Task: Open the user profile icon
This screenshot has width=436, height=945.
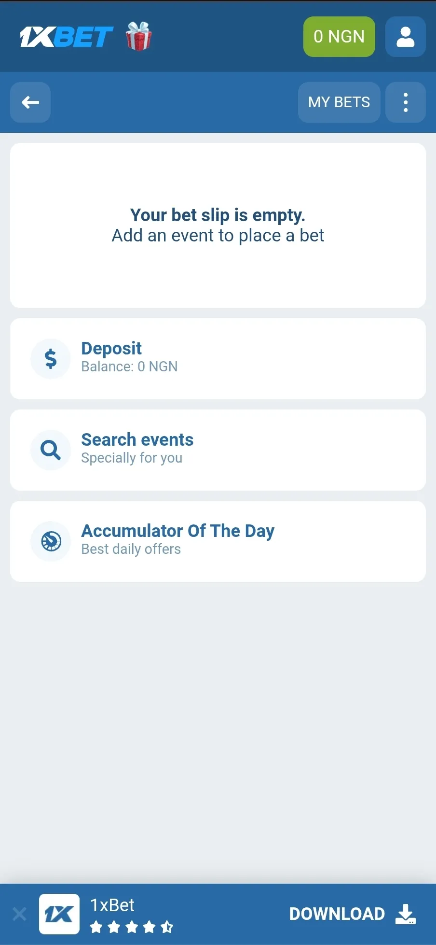Action: (x=405, y=37)
